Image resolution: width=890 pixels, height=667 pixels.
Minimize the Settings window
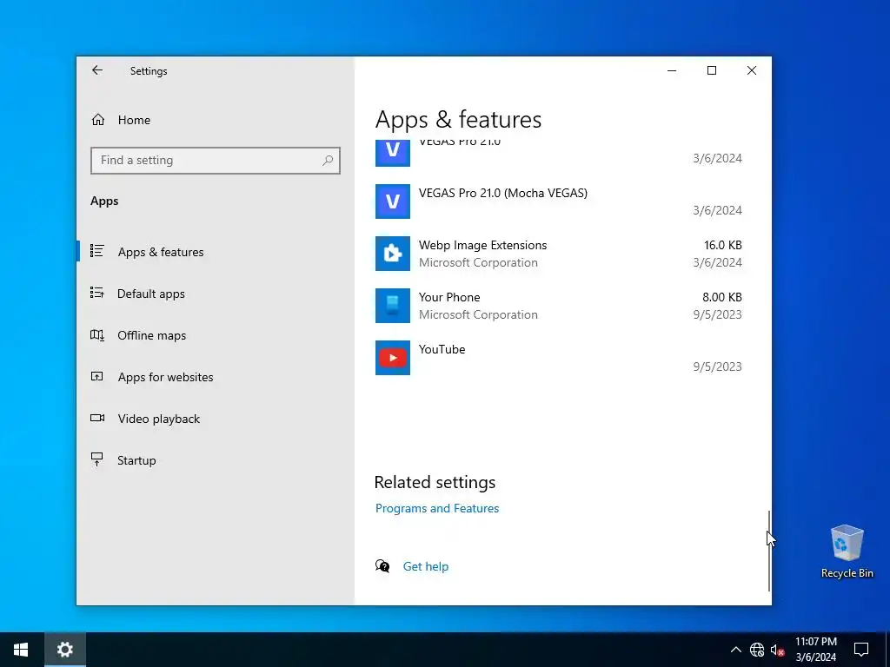coord(672,70)
